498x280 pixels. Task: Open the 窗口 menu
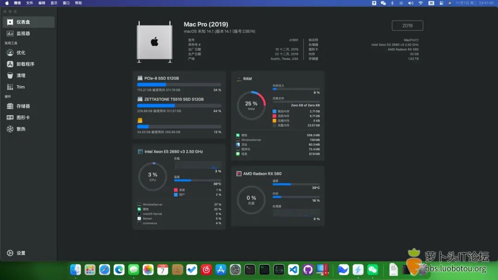(x=66, y=3)
